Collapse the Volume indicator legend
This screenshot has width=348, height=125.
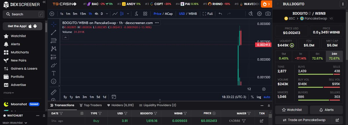pos(66,37)
